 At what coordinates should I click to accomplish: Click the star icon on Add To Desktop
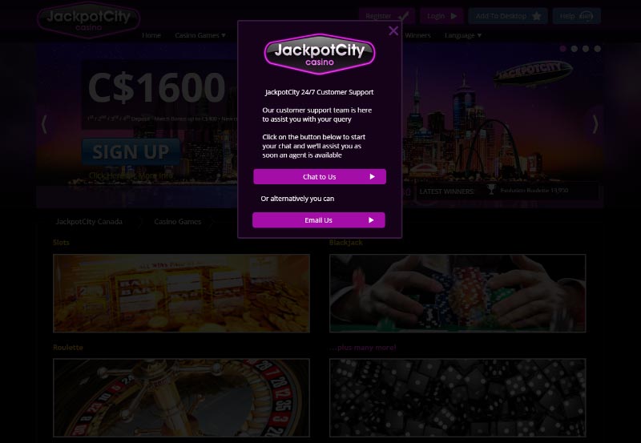[x=537, y=16]
